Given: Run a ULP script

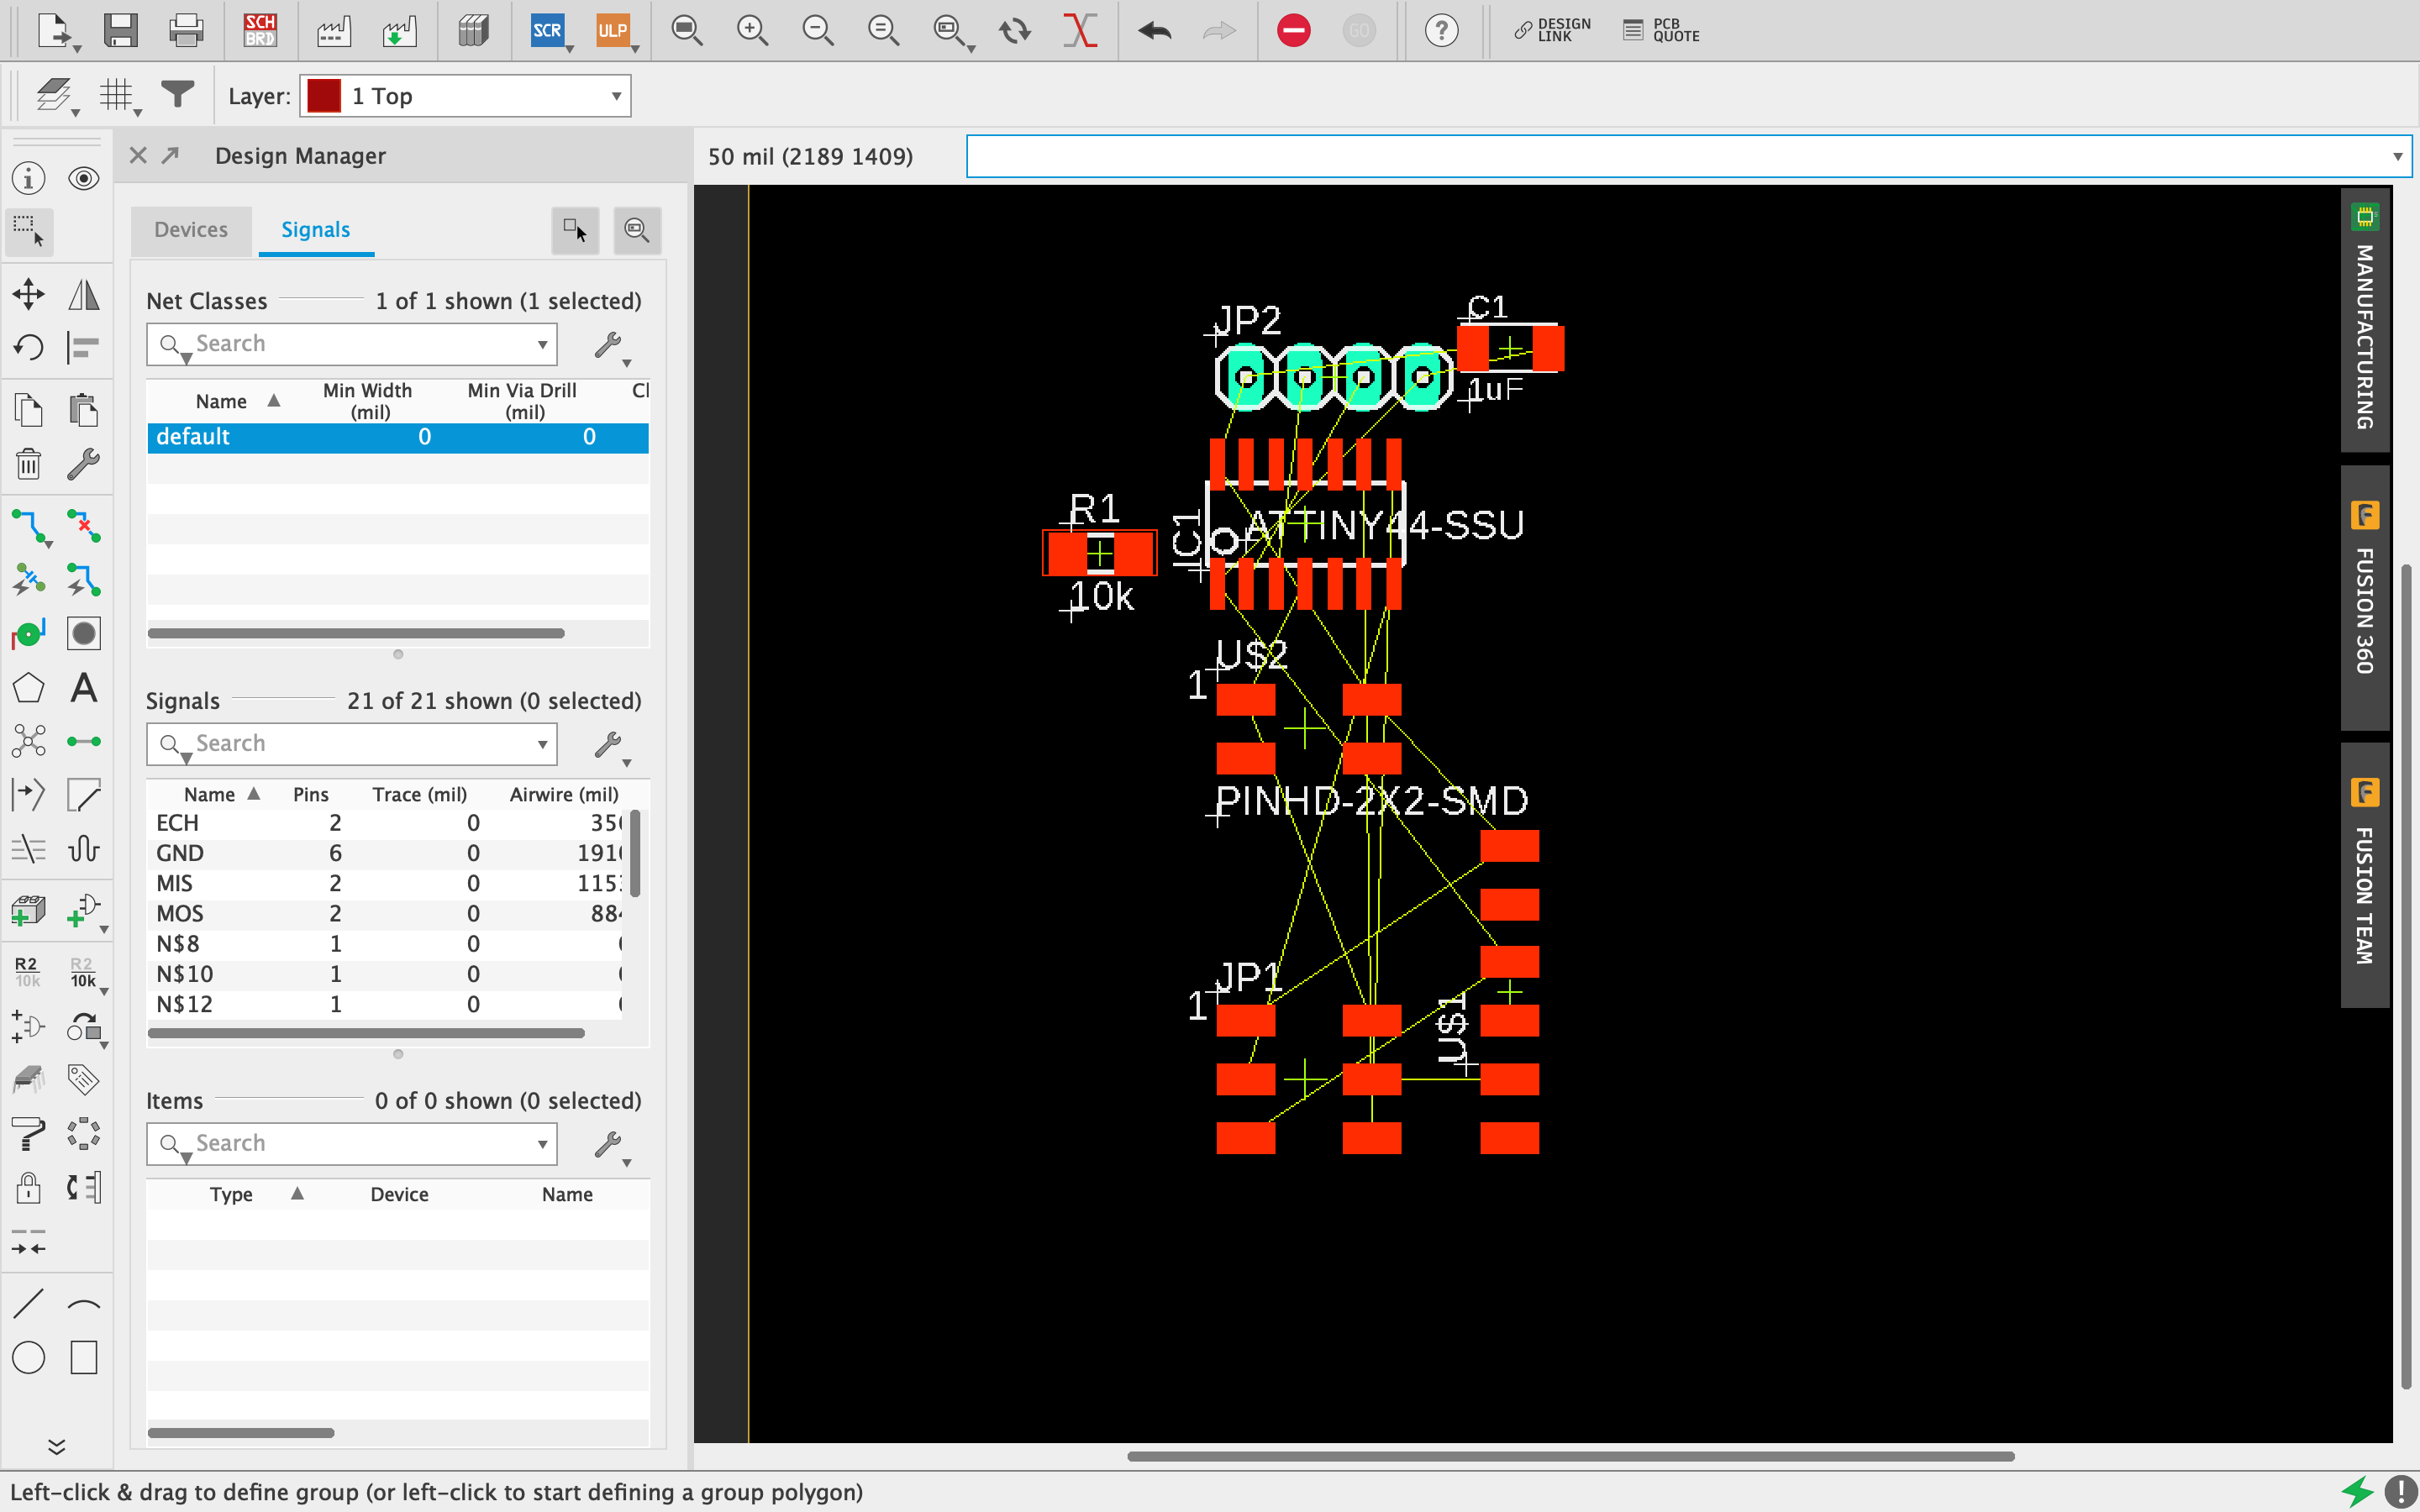Looking at the screenshot, I should [612, 30].
